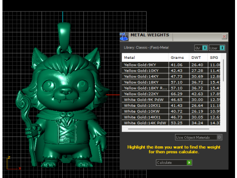The height and width of the screenshot is (178, 237).
Task: Select the White Gold:10KW row
Action: pos(171,111)
